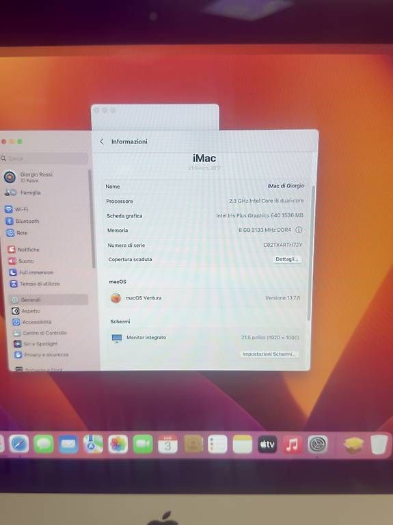Minimize System Settings with yellow button
Viewport: 393px width, 525px height.
12,142
